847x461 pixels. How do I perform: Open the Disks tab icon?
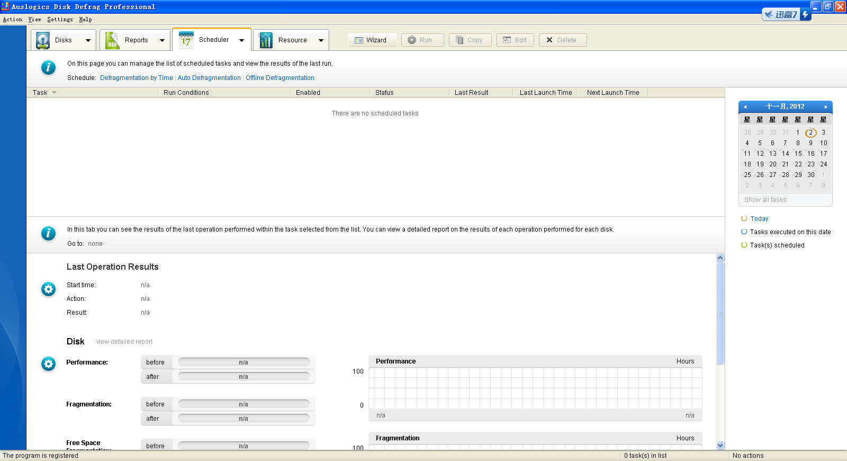[43, 40]
